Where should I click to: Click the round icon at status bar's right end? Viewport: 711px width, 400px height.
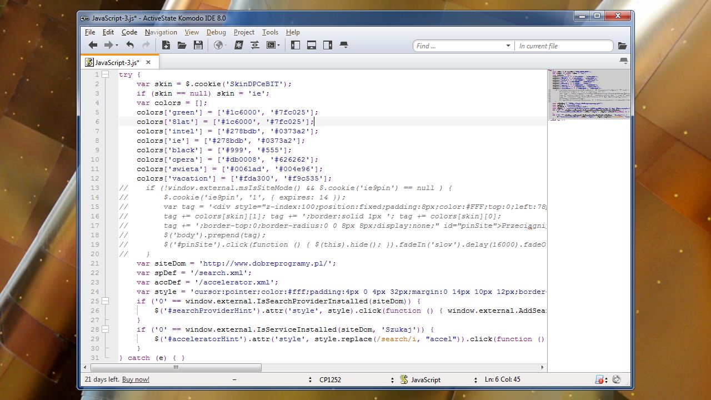[616, 379]
